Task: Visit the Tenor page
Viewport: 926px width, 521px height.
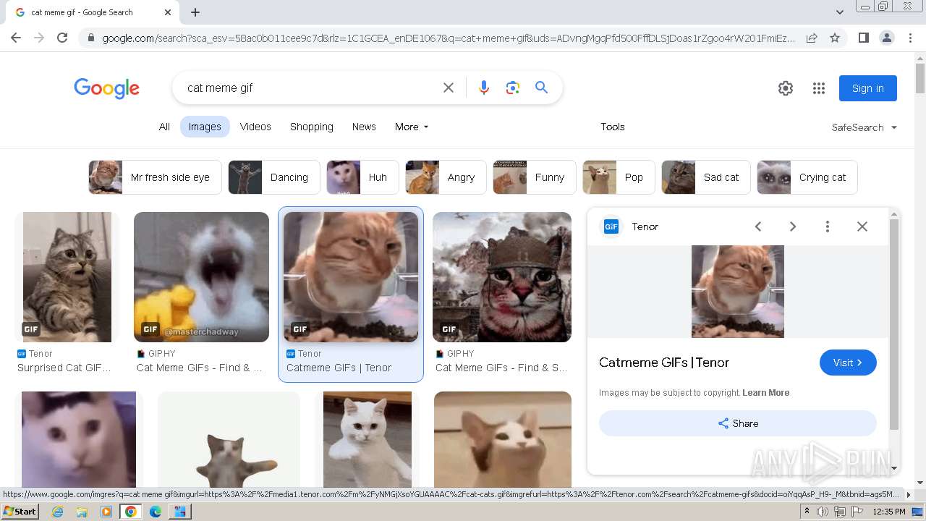Action: click(848, 363)
